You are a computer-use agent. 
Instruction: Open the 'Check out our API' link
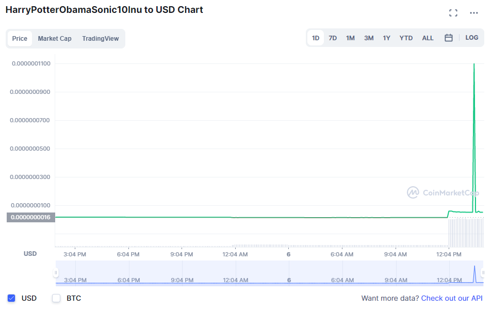(452, 298)
